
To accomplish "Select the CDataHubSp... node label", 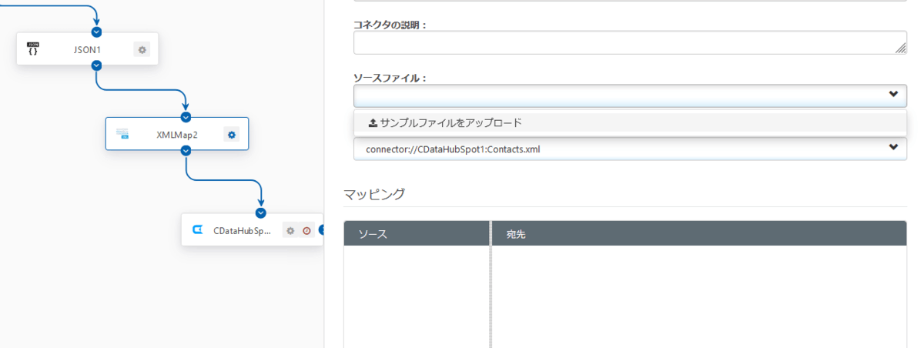I will click(243, 230).
